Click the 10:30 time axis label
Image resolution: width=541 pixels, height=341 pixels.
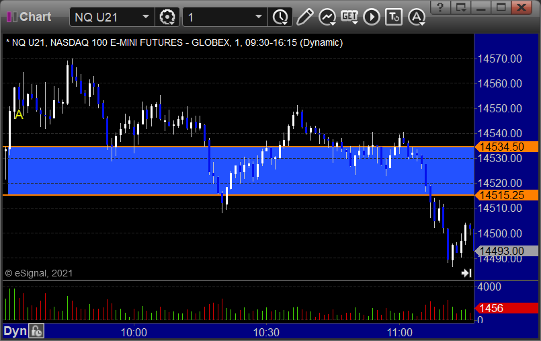click(266, 333)
